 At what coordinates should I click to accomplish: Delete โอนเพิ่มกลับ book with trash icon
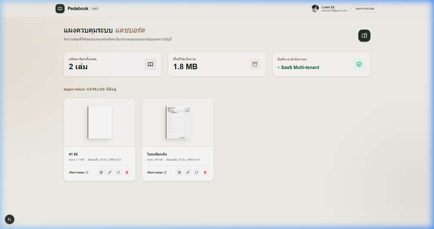coord(205,172)
